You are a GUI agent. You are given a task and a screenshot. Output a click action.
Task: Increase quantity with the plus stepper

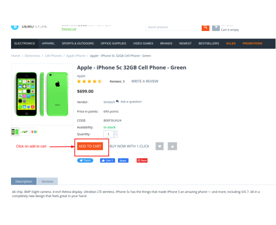115,132
